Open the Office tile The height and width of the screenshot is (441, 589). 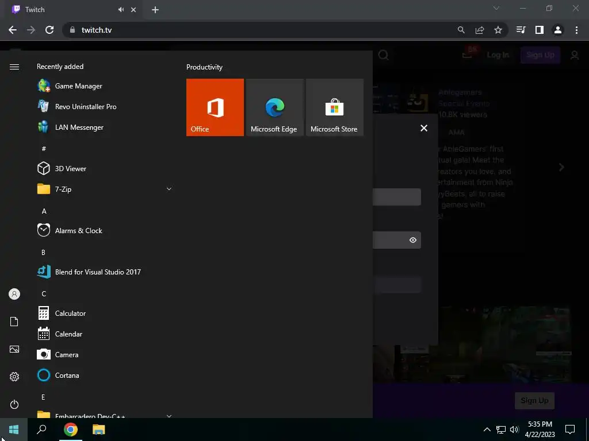(x=215, y=107)
